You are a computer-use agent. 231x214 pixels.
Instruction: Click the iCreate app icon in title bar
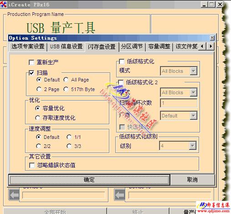click(x=3, y=5)
